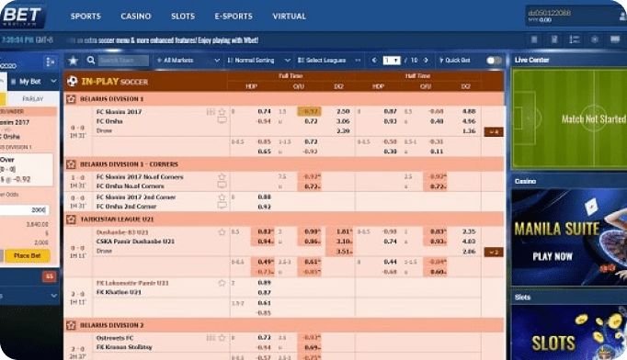Open the Normal Sorting dropdown

point(258,61)
